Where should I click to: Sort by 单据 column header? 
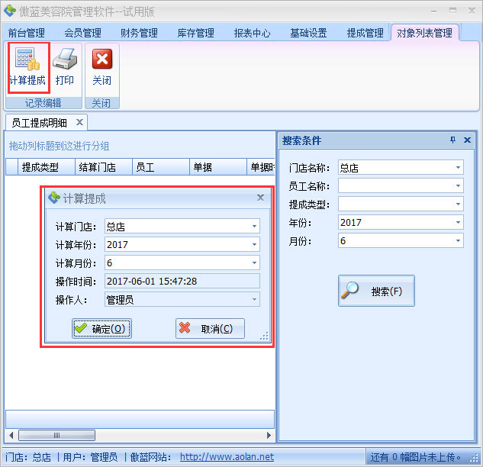pyautogui.click(x=218, y=167)
